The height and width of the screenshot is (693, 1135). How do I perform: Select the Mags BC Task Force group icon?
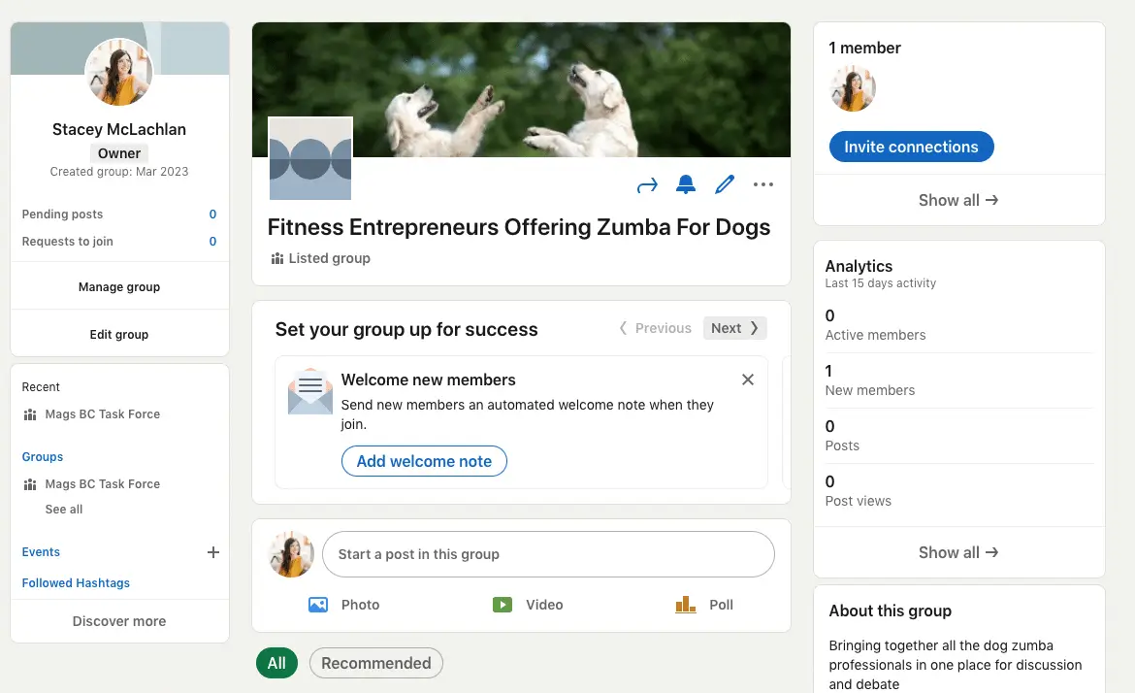pyautogui.click(x=31, y=483)
